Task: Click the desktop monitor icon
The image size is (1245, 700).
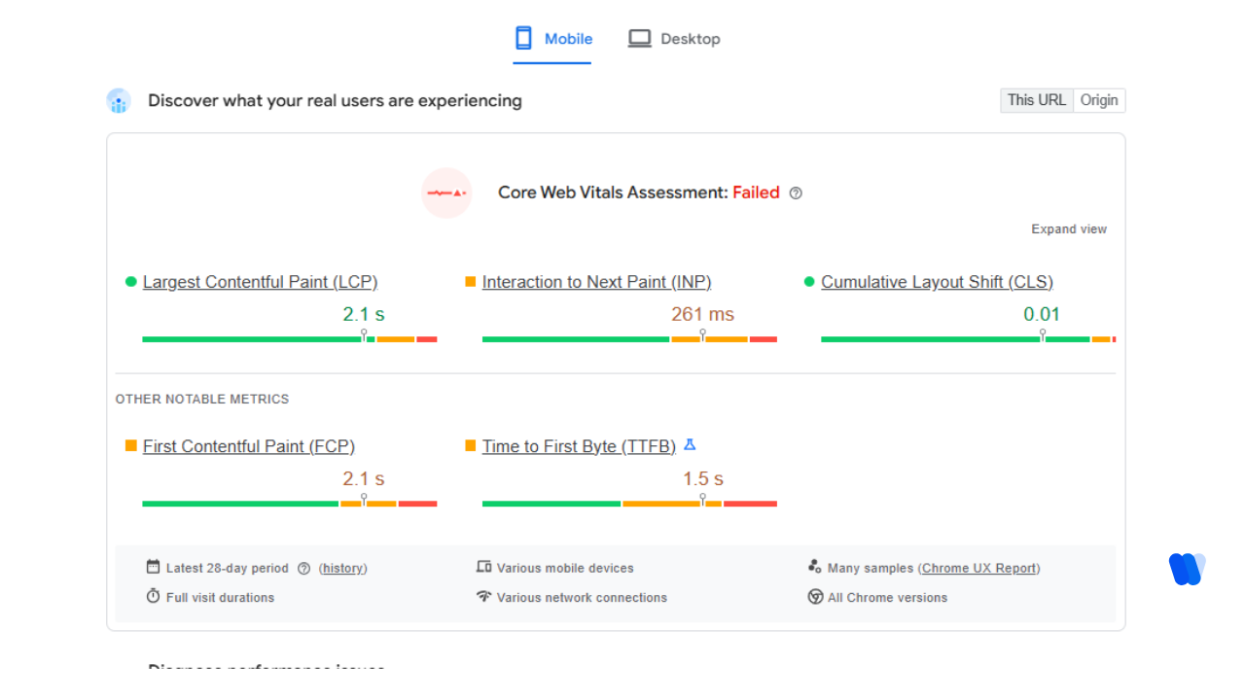Action: click(x=639, y=39)
